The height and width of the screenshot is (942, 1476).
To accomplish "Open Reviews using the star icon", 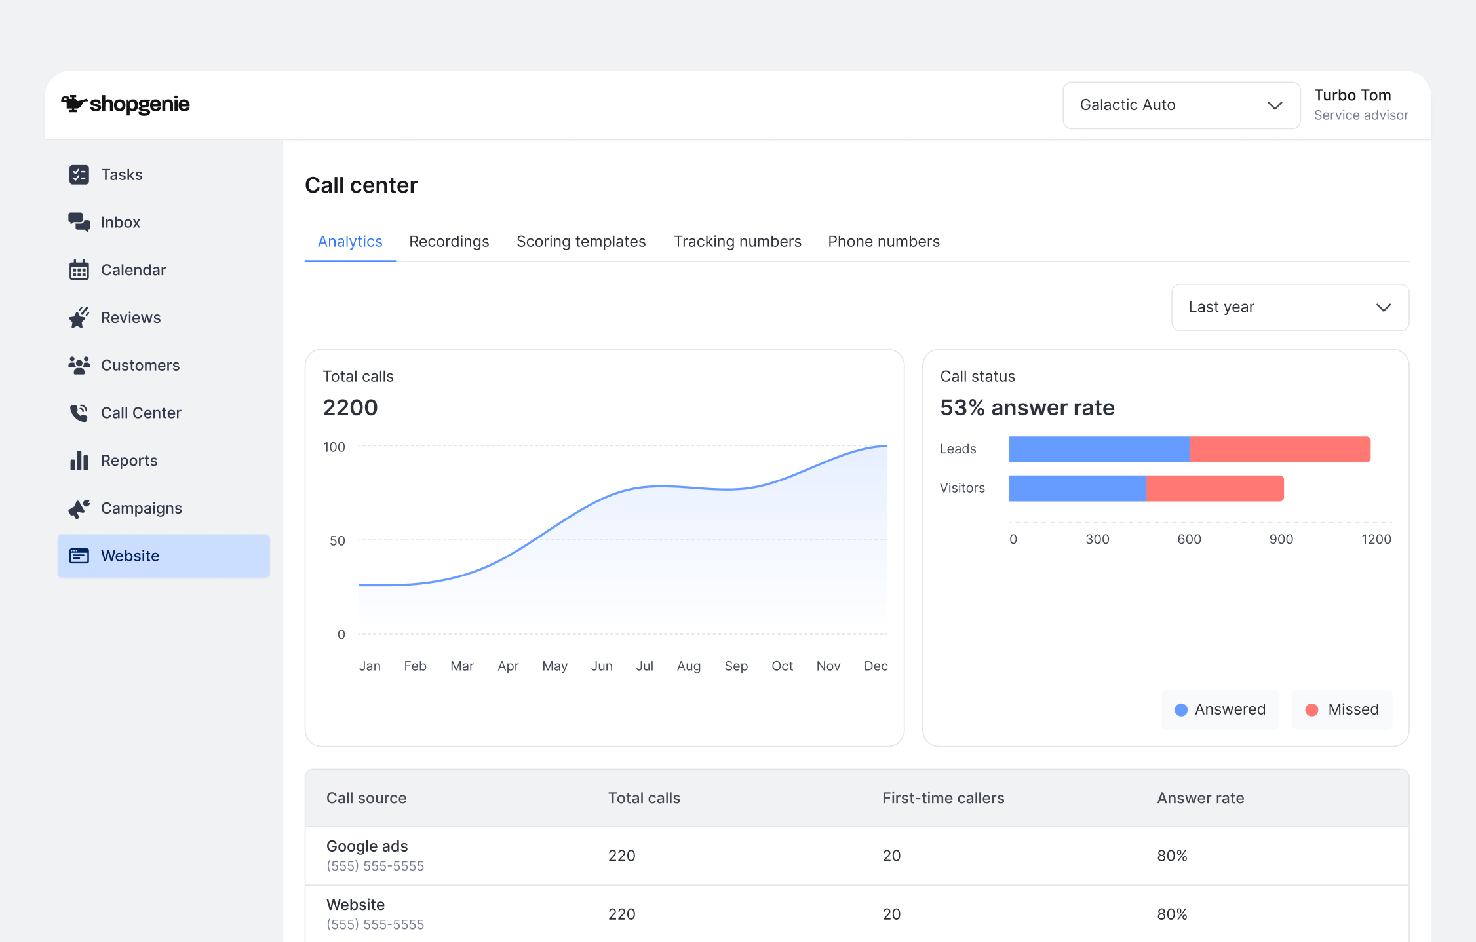I will (x=79, y=318).
